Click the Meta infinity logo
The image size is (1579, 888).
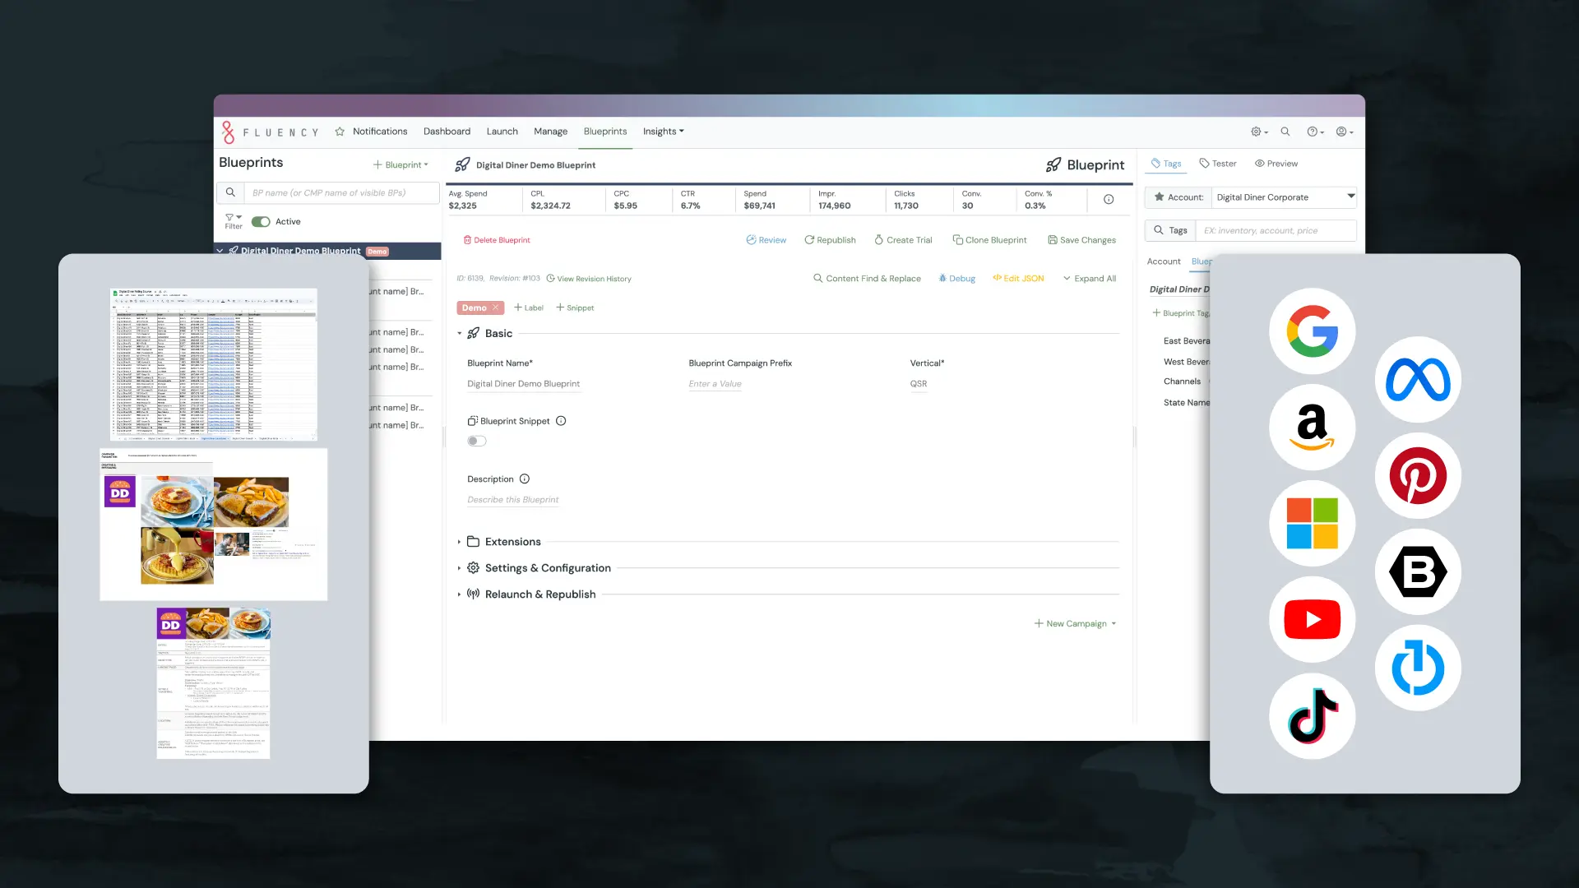click(1418, 380)
